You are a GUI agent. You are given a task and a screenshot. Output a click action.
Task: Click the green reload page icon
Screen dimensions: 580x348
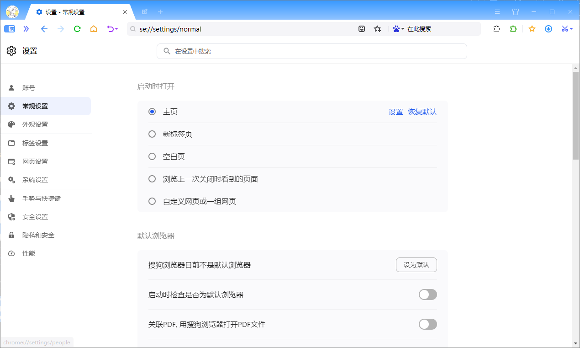(77, 29)
